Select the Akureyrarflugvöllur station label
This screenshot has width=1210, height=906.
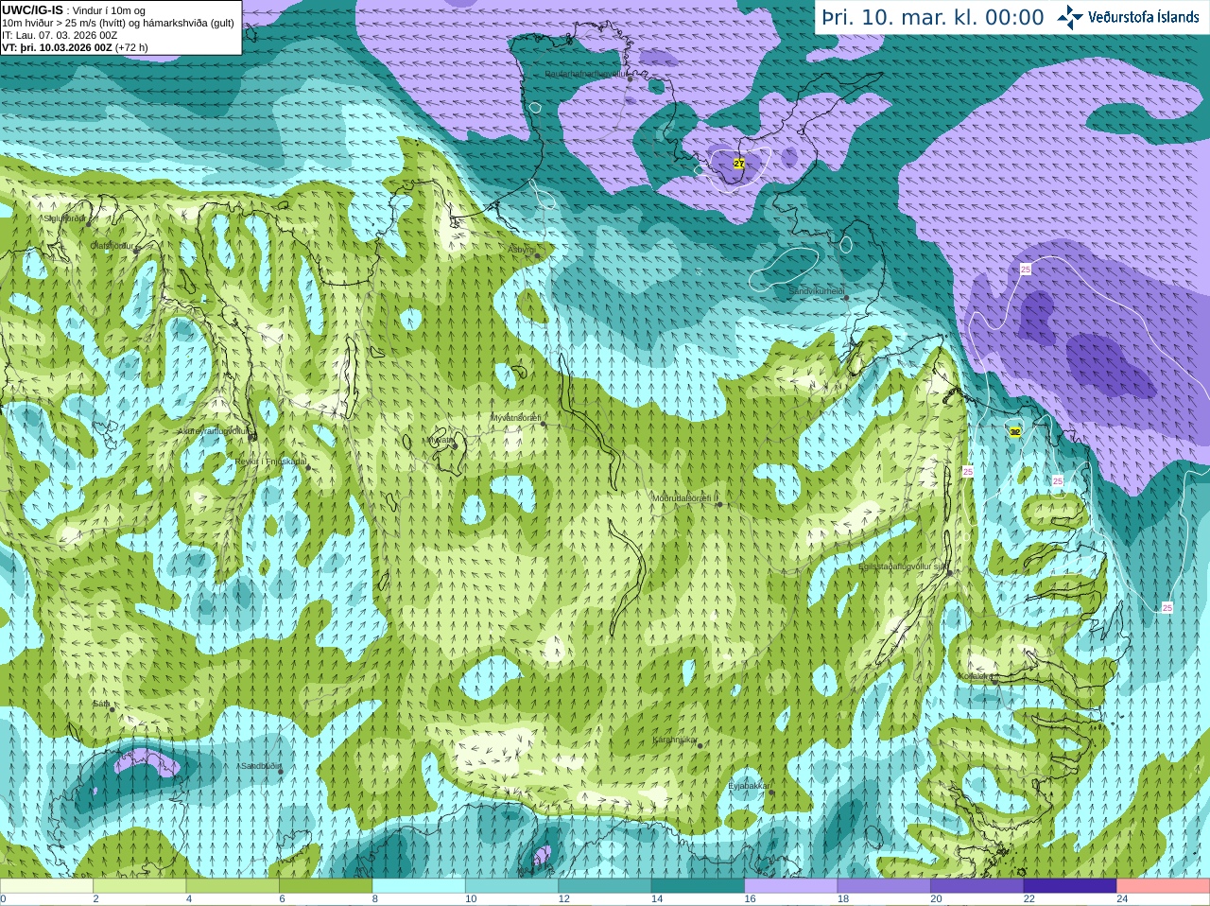pos(214,431)
